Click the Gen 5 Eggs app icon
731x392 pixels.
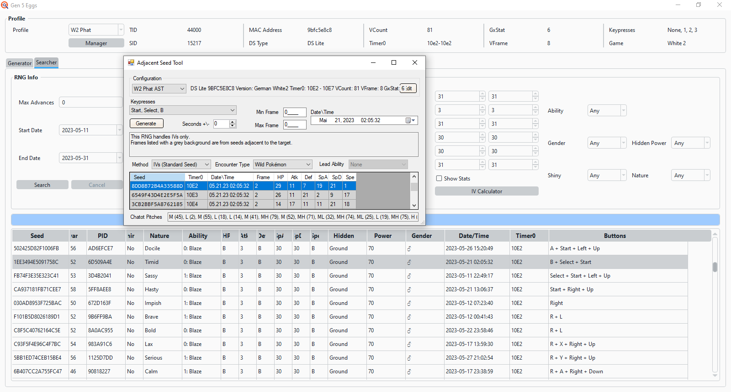click(x=5, y=5)
